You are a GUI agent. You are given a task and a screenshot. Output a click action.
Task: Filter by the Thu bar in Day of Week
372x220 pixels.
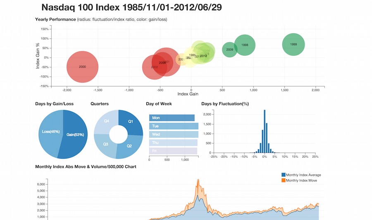tap(173, 143)
